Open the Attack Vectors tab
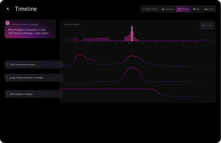221x143 pixels. click(150, 9)
